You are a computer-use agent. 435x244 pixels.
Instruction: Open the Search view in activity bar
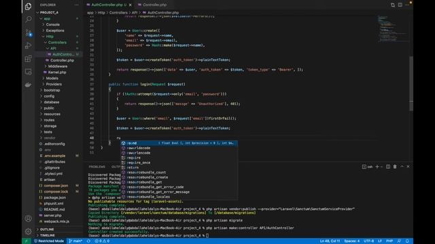coord(28,20)
